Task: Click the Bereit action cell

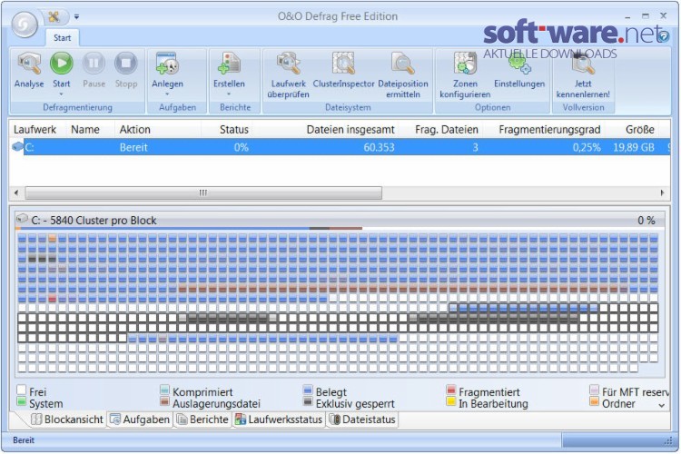Action: tap(133, 147)
